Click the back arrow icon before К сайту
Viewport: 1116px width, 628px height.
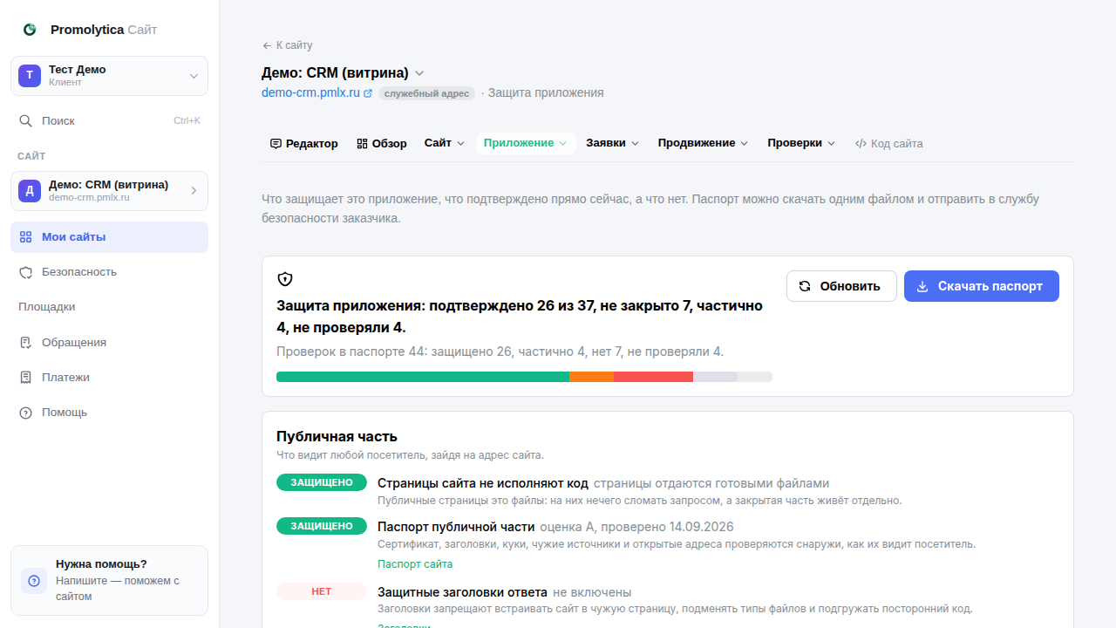pyautogui.click(x=267, y=45)
